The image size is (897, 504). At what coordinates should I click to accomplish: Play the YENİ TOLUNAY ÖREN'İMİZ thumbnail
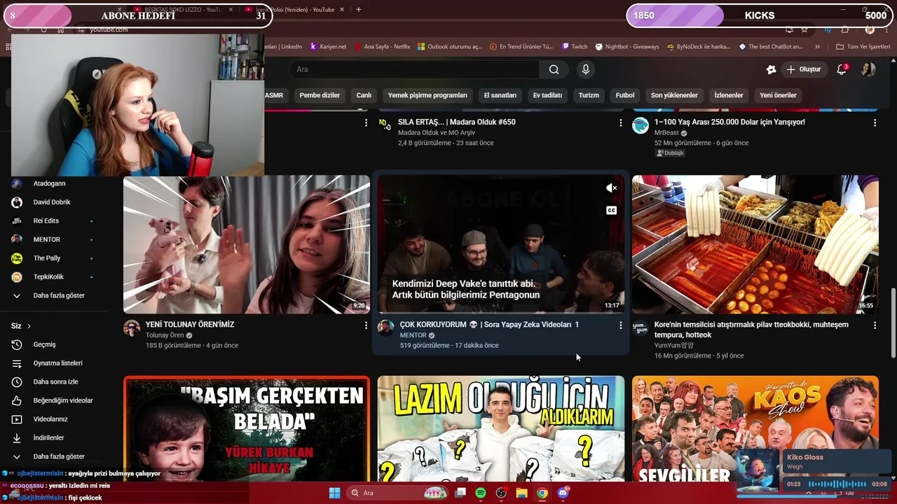[x=247, y=244]
